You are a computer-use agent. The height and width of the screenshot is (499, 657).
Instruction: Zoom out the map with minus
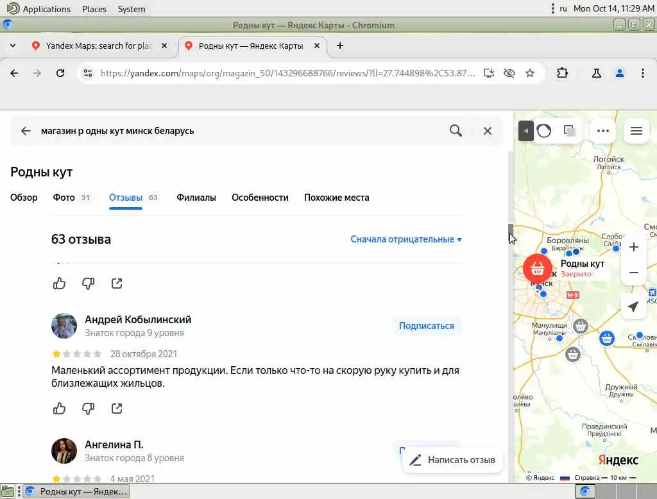(634, 273)
